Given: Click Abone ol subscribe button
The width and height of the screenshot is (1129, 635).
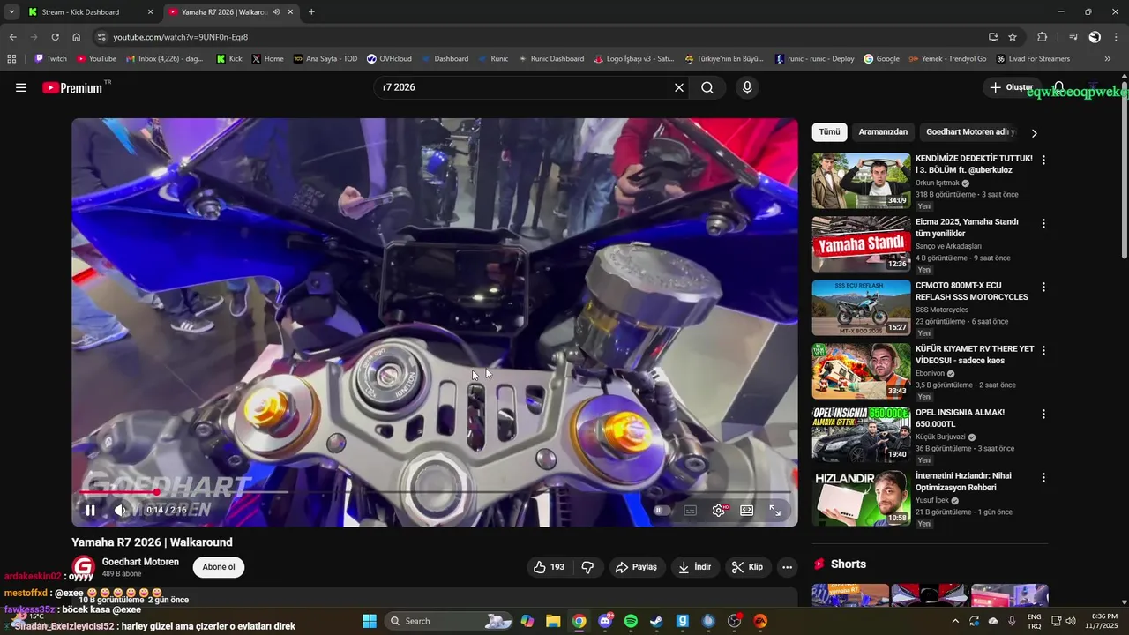Looking at the screenshot, I should click(219, 567).
